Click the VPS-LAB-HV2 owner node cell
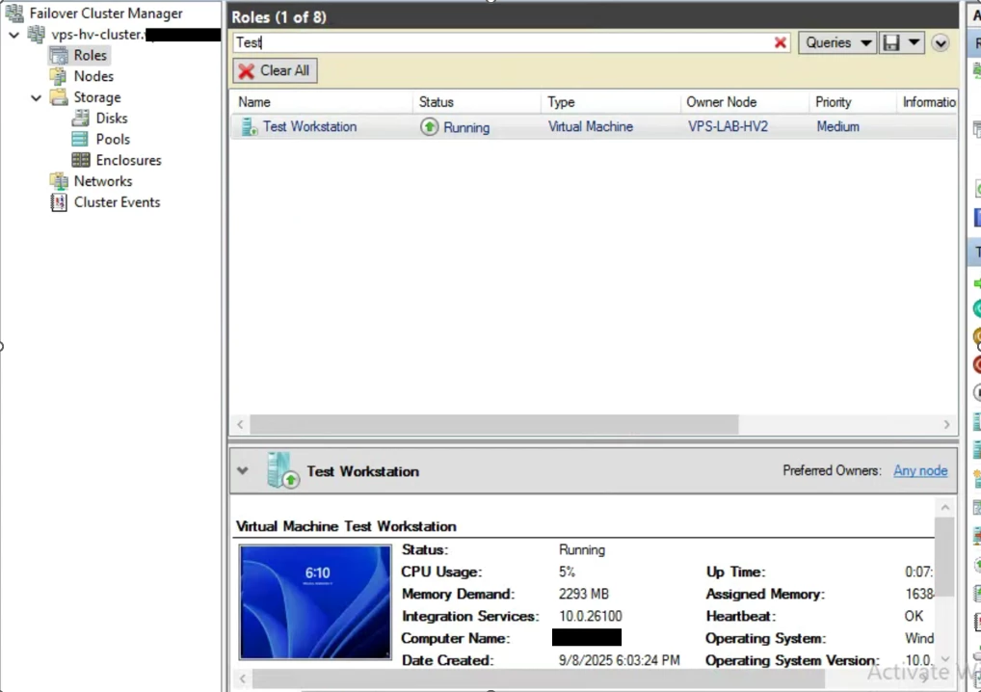The image size is (981, 692). [728, 126]
